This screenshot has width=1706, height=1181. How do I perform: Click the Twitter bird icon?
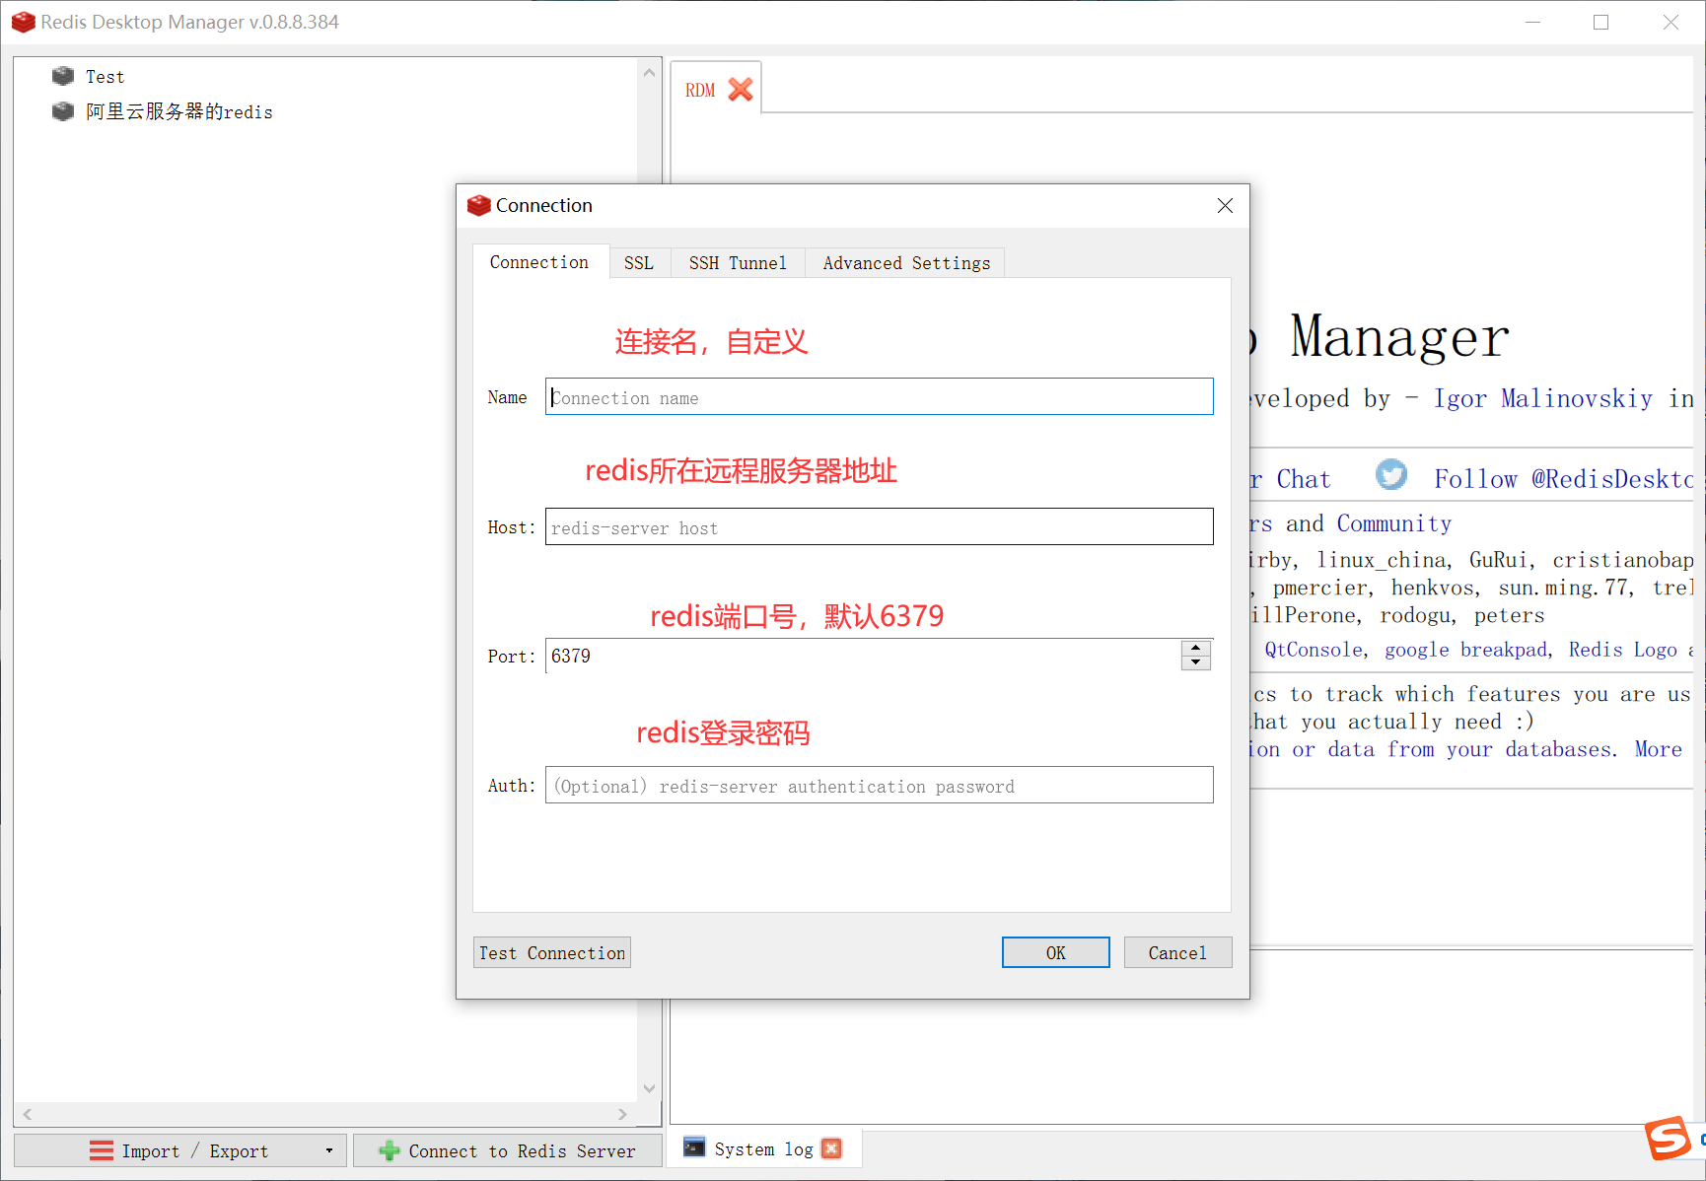click(x=1391, y=475)
